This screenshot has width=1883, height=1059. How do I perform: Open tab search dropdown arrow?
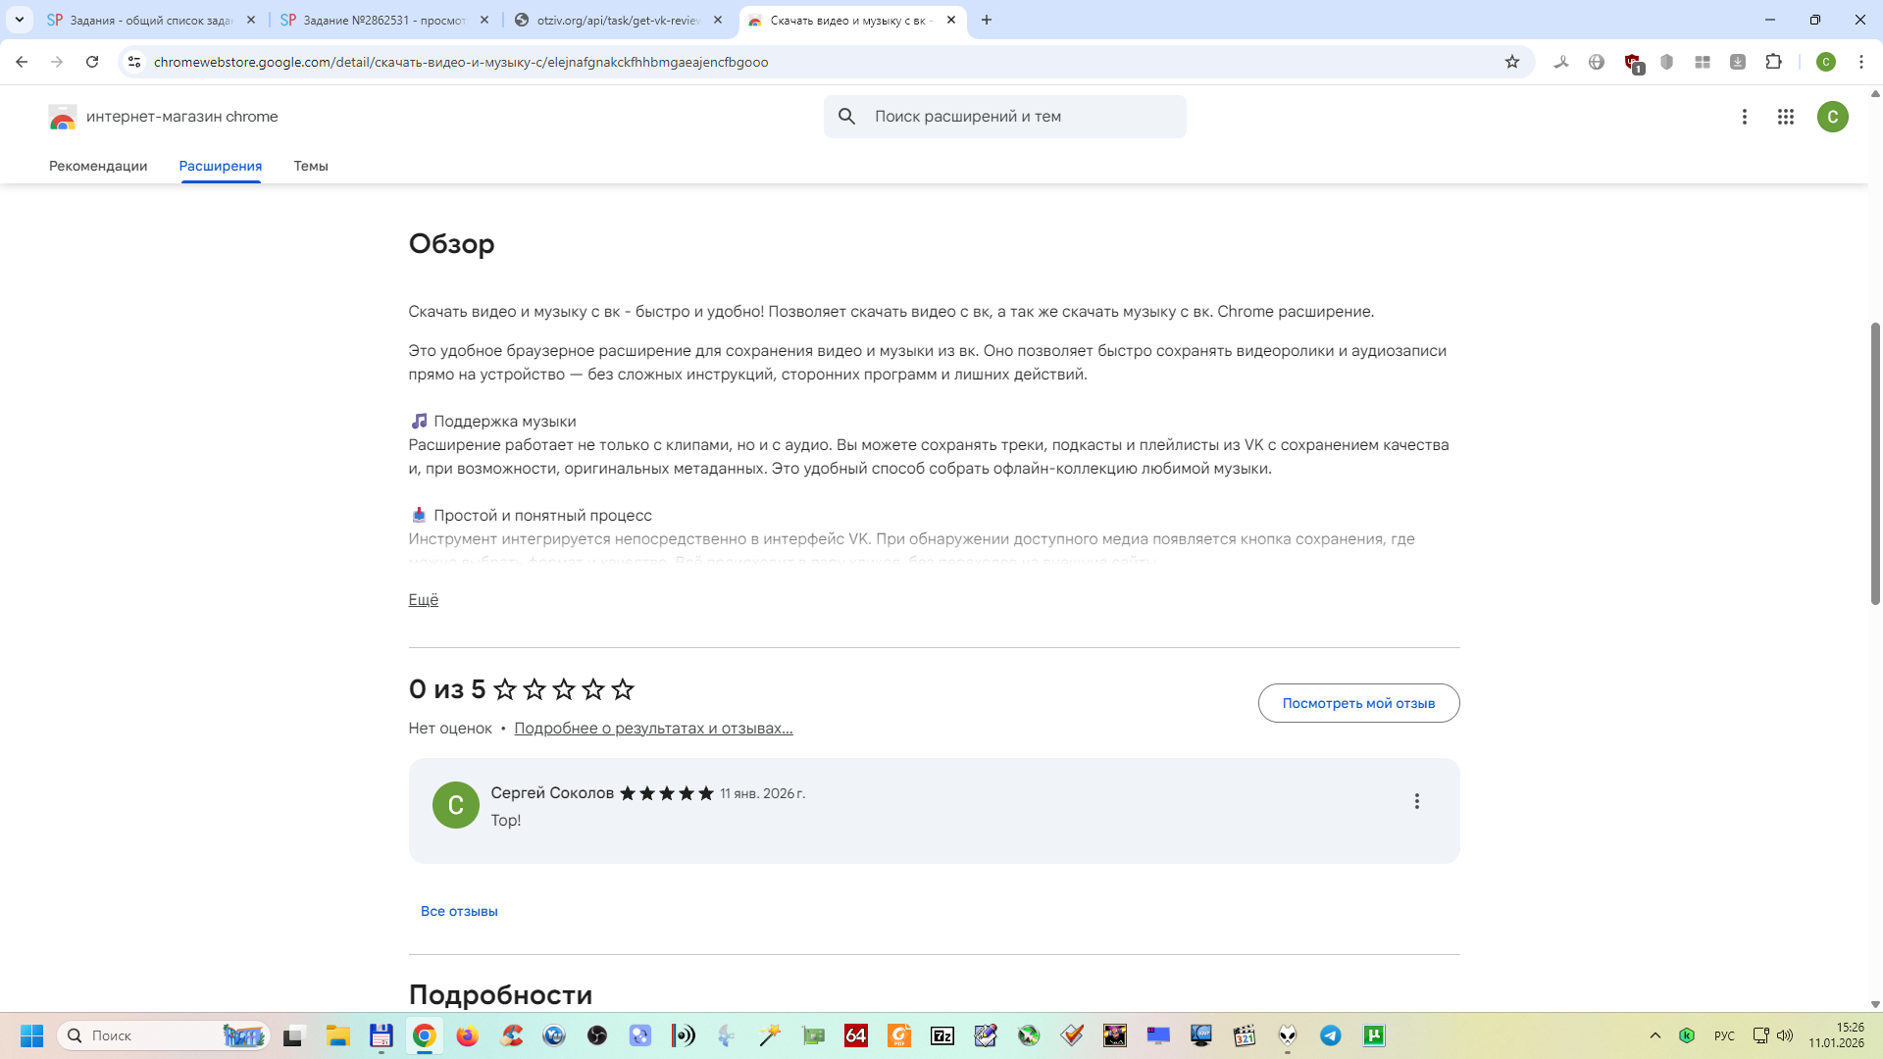19,20
